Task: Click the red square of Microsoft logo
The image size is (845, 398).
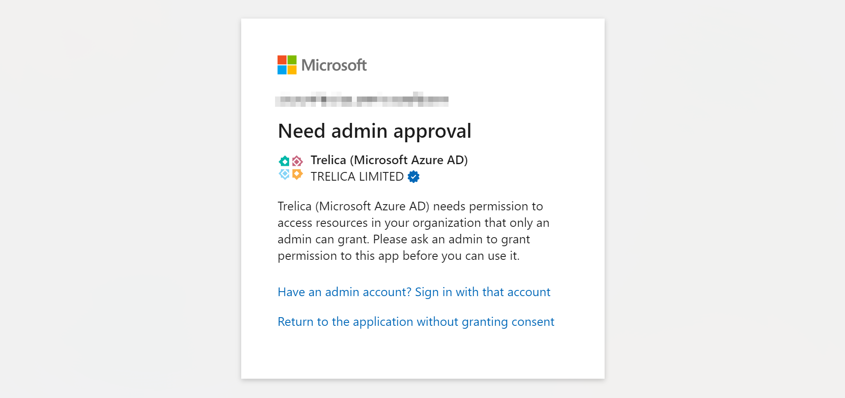Action: [282, 60]
